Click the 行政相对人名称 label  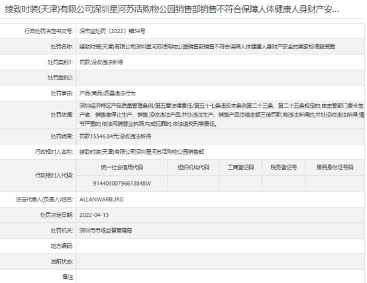pyautogui.click(x=54, y=152)
